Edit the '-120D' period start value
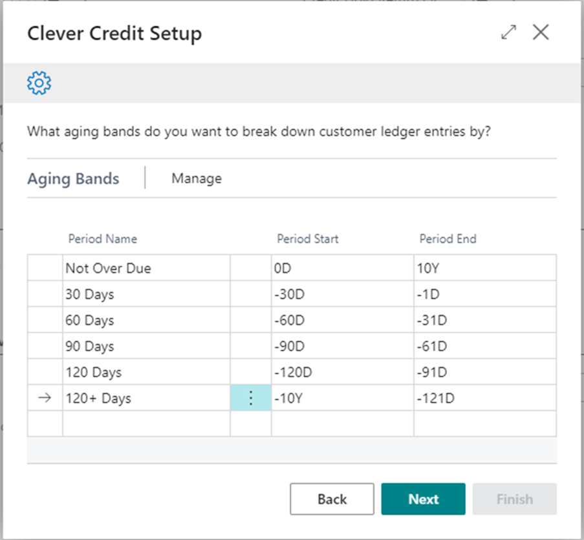This screenshot has height=540, width=584. click(343, 372)
